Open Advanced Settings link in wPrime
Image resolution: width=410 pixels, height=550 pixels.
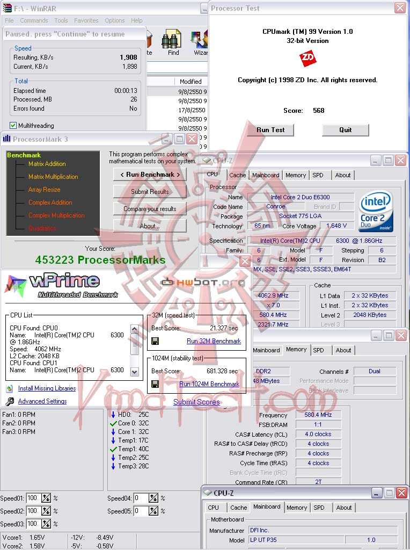(42, 401)
